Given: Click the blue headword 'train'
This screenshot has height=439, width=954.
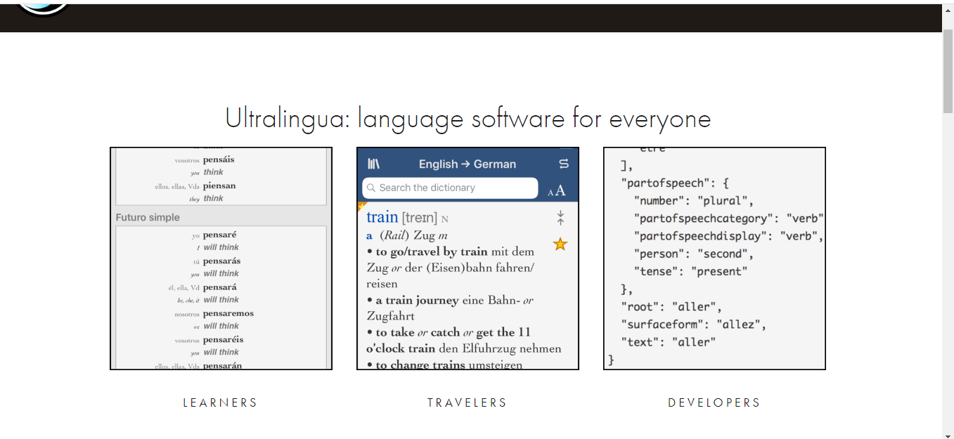Looking at the screenshot, I should click(382, 217).
